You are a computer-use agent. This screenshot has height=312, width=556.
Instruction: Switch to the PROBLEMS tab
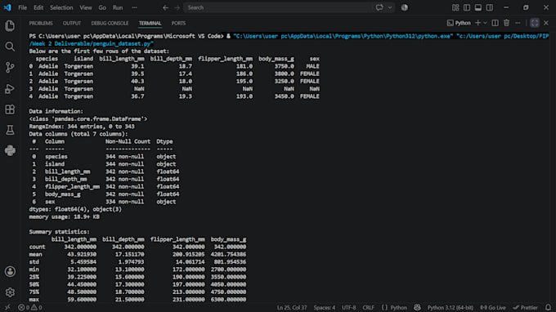coord(41,23)
